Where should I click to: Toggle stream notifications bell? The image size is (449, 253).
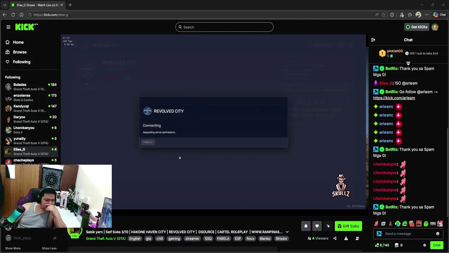306,226
